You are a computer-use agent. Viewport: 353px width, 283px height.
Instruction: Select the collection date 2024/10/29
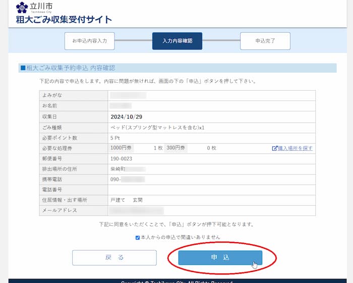[x=126, y=117]
